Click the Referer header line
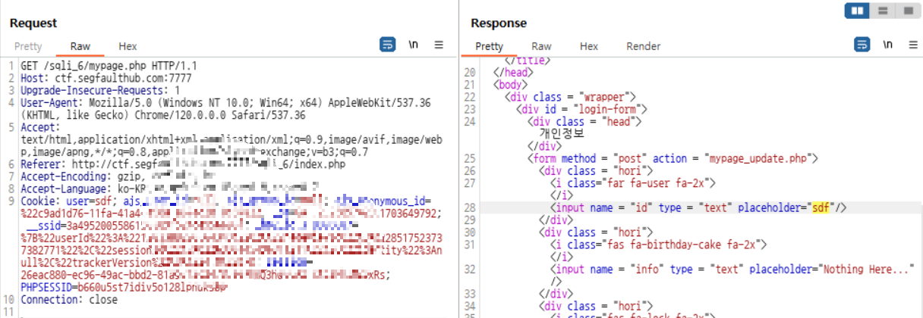The height and width of the screenshot is (318, 923). 183,164
